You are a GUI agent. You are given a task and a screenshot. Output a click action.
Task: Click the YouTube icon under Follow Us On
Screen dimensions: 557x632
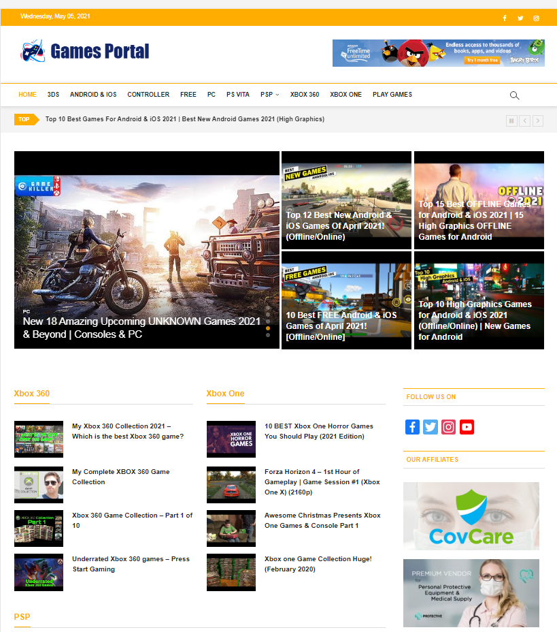pyautogui.click(x=467, y=427)
